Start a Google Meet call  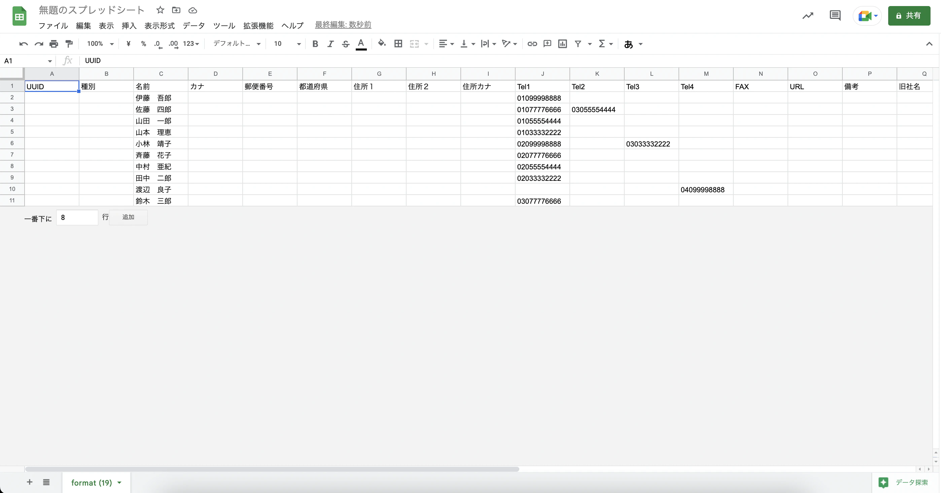coord(868,16)
